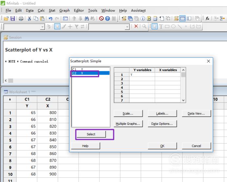Copy using the two-pages toolbar icon
This screenshot has height=182, width=227.
tap(36, 19)
